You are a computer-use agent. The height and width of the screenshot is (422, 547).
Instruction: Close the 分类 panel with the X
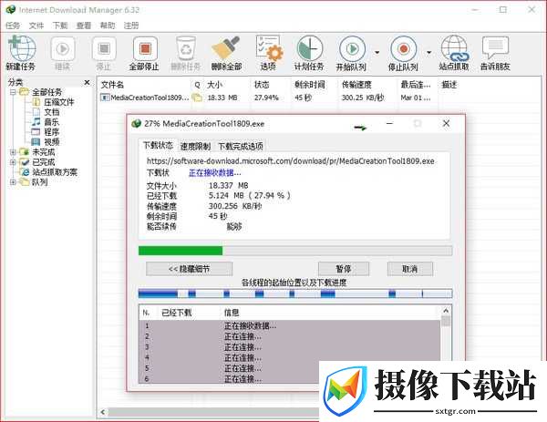point(87,82)
